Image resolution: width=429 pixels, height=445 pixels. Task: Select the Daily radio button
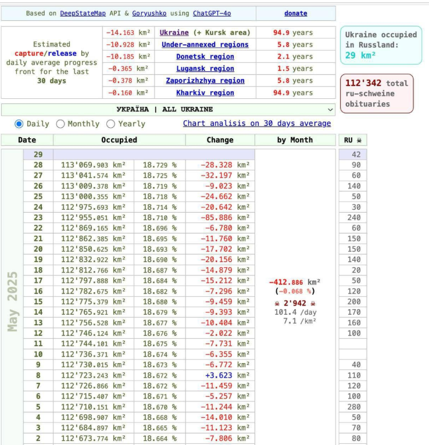tap(19, 124)
